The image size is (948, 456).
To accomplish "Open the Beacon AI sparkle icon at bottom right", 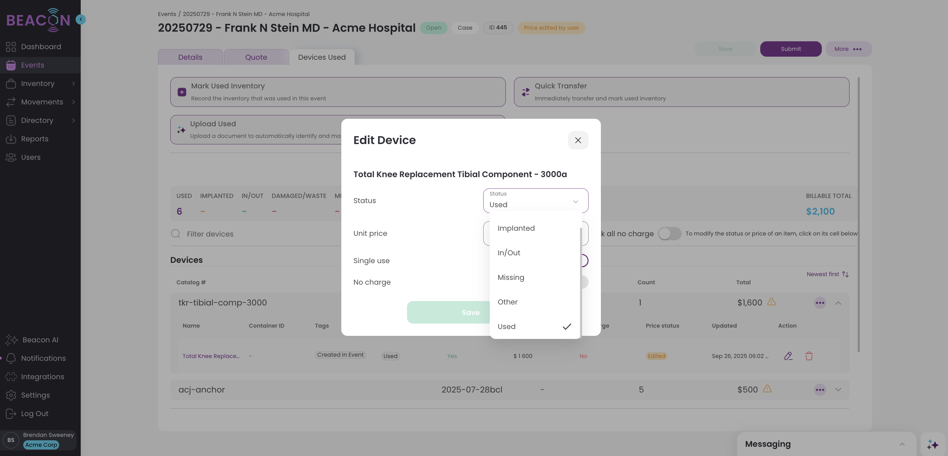I will (932, 444).
